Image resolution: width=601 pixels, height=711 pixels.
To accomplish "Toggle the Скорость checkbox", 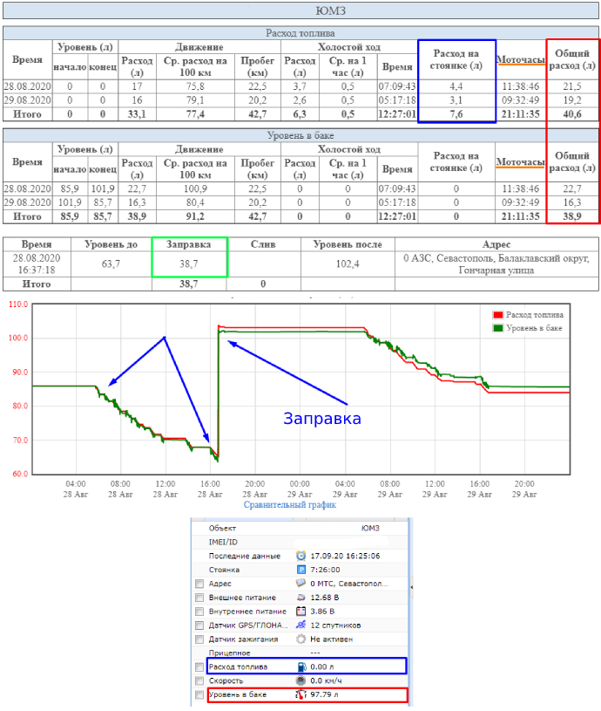I will (x=199, y=680).
